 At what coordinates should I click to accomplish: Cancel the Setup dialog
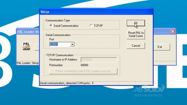136,45
